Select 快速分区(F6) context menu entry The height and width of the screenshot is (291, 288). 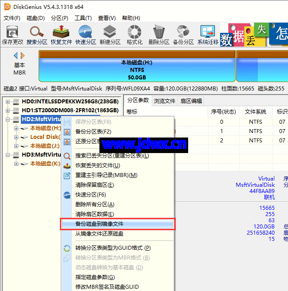(118, 195)
